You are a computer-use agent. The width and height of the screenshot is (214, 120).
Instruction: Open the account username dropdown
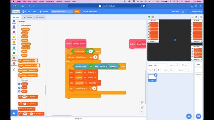(x=196, y=12)
